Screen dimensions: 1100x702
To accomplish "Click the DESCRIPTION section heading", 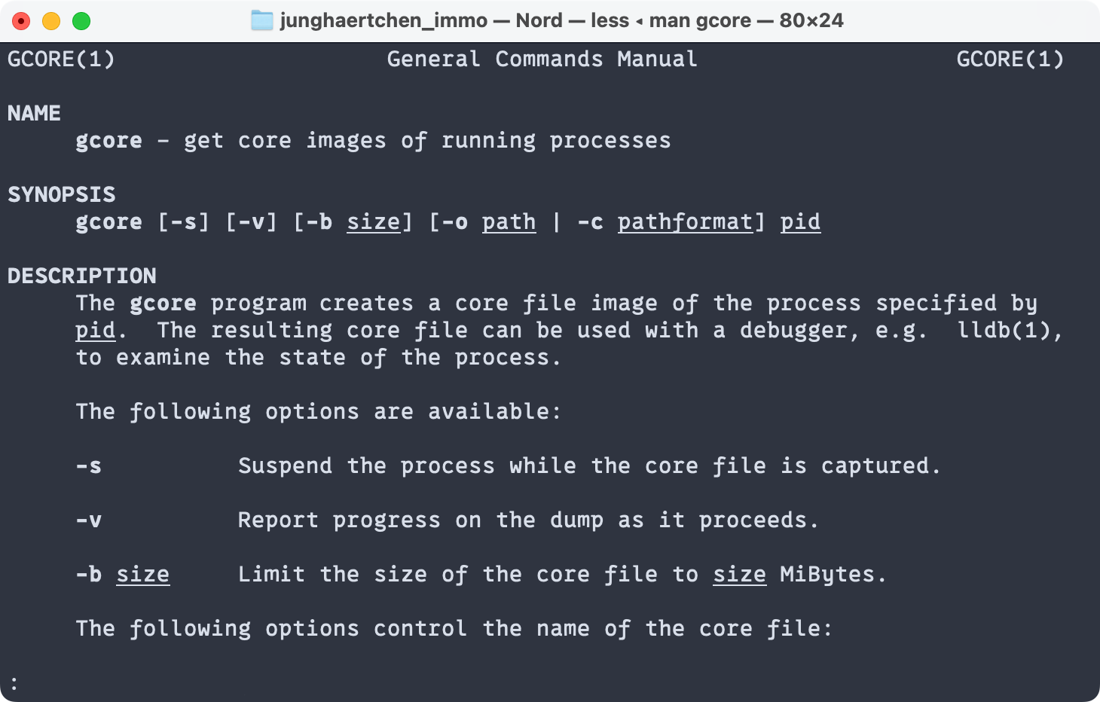I will pos(82,276).
